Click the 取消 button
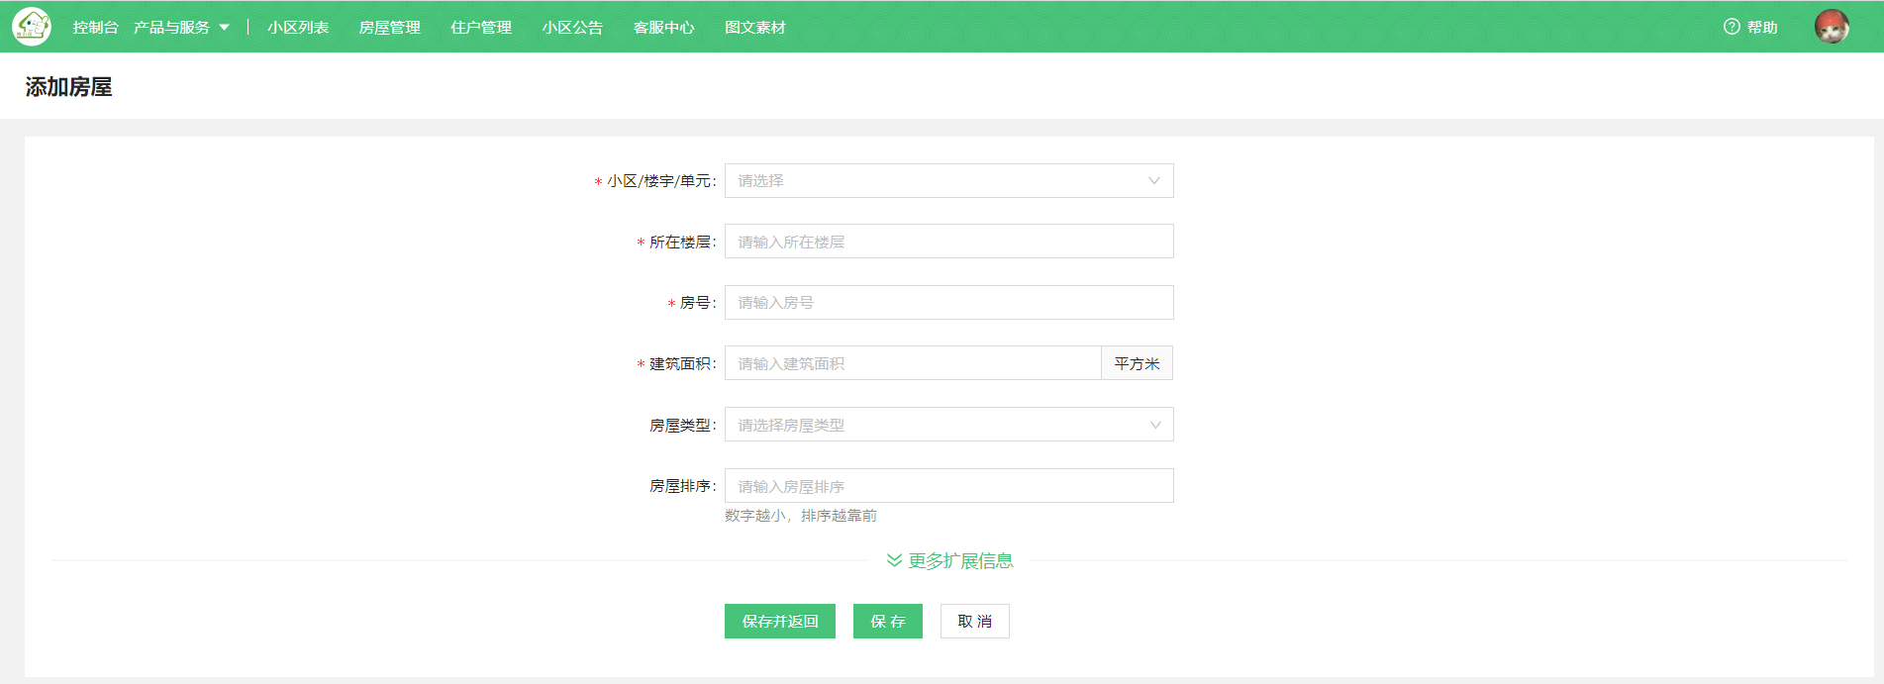 pyautogui.click(x=974, y=622)
